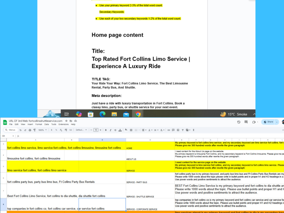Viewport: 284px width, 213px height.
Task: Open the Edit menu in Sheets
Action: tap(16, 124)
